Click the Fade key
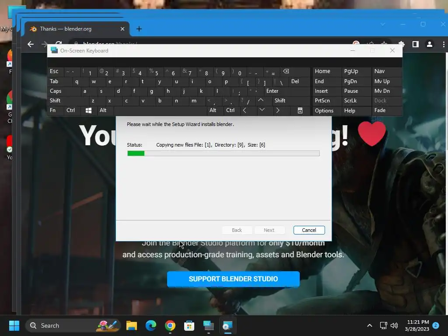The height and width of the screenshot is (336, 448). pos(387,110)
